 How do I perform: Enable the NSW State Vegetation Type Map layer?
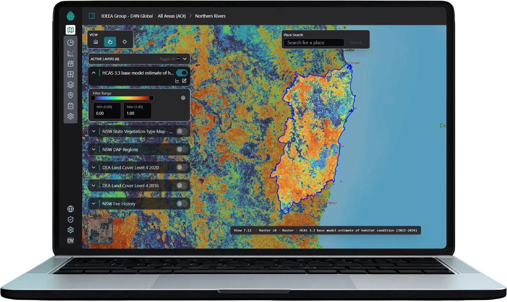[182, 131]
